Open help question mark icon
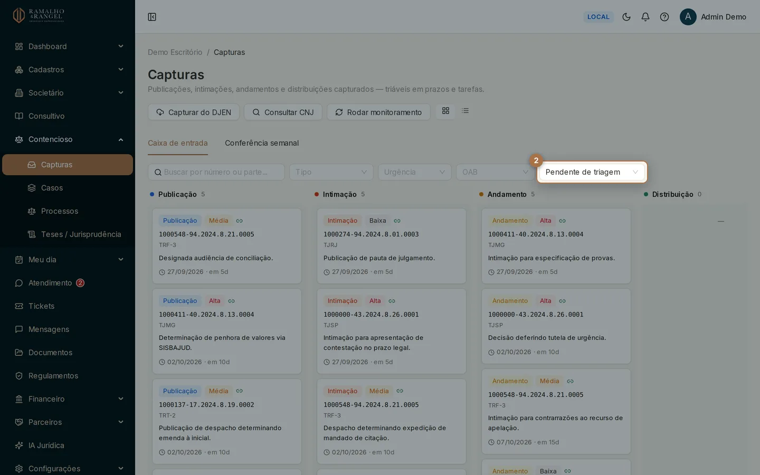 664,17
